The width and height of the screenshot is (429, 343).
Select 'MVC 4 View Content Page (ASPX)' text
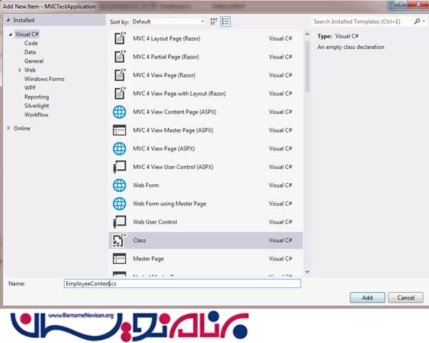click(175, 112)
